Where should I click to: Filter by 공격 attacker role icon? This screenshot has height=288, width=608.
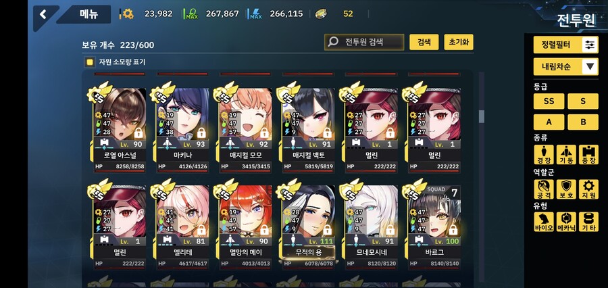[543, 189]
